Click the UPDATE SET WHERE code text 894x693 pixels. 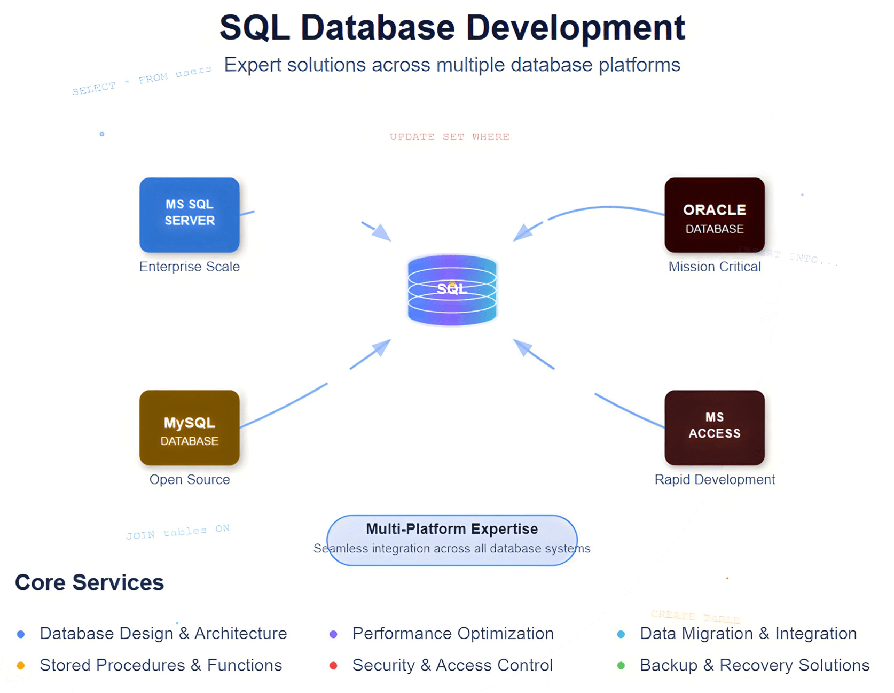[449, 137]
